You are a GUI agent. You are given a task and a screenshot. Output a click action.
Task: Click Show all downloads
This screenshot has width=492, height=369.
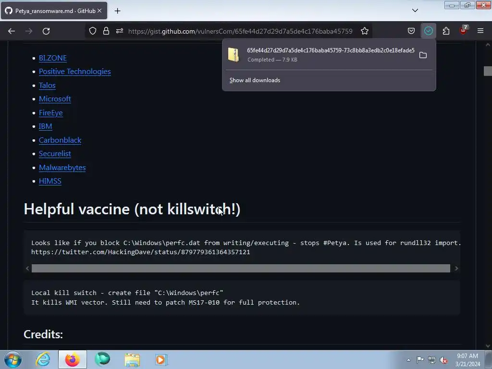pyautogui.click(x=255, y=80)
